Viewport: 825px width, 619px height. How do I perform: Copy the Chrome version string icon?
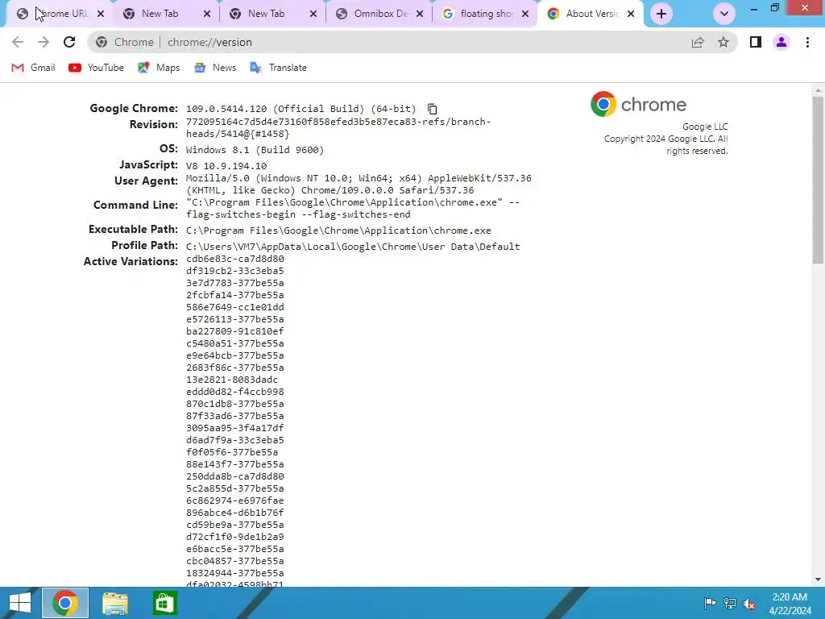[432, 109]
